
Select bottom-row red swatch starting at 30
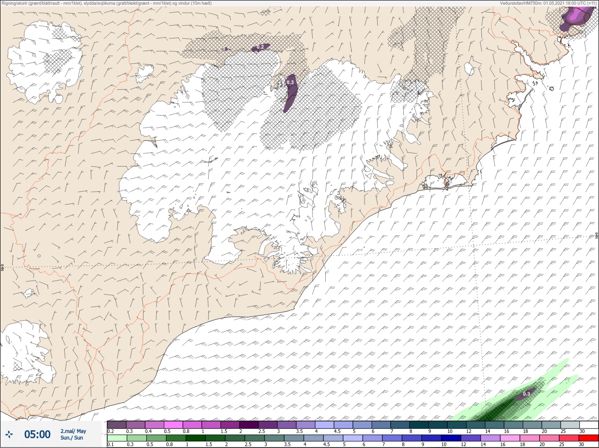coord(589,438)
